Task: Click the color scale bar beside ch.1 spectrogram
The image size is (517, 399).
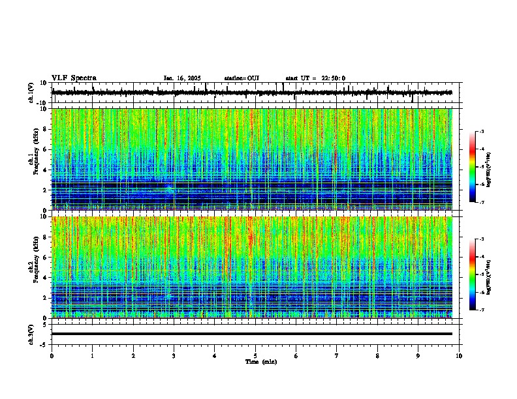Action: point(473,167)
